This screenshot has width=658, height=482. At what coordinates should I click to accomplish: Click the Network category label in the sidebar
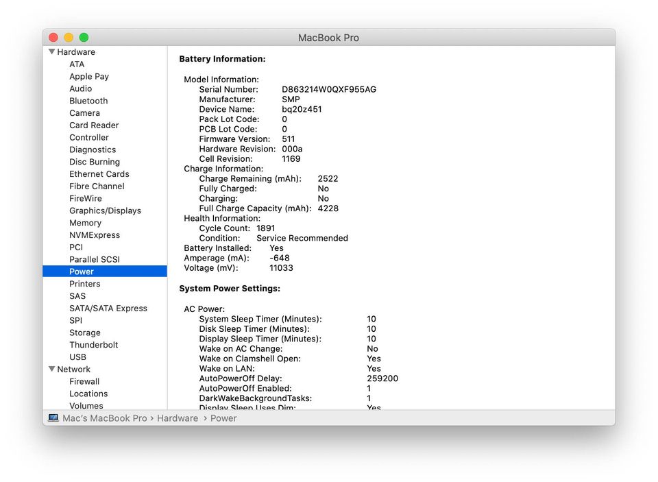(73, 369)
